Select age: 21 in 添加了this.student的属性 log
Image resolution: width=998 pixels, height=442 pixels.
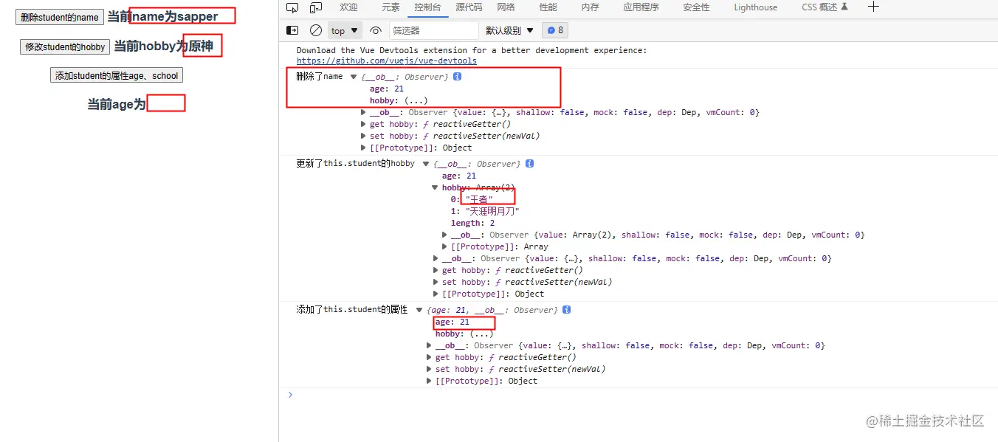(452, 322)
